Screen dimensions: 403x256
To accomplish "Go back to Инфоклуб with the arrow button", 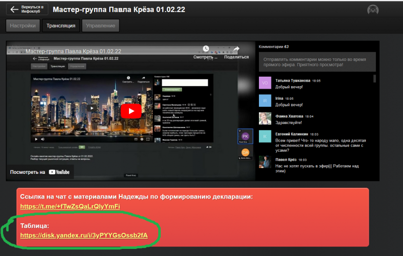I will point(27,9).
